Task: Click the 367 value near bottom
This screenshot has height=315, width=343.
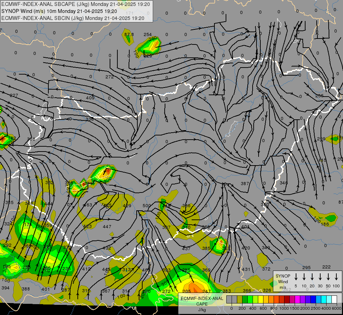Action: 106,291
